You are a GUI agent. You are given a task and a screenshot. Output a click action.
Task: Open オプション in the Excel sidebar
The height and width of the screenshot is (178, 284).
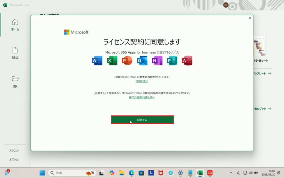tap(14, 159)
